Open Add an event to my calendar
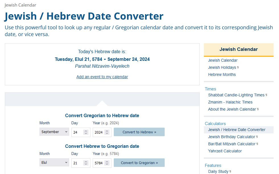Image resolution: width=279 pixels, height=174 pixels. tap(102, 77)
